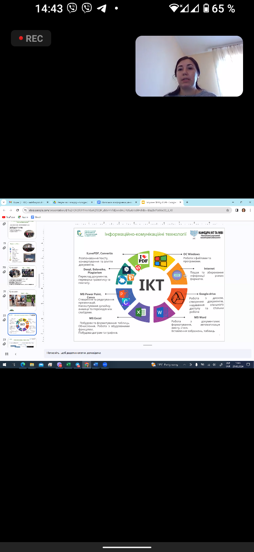The image size is (254, 552).
Task: Select slide 22 thumbnail with ІКТ wheel
Action: pos(22,324)
